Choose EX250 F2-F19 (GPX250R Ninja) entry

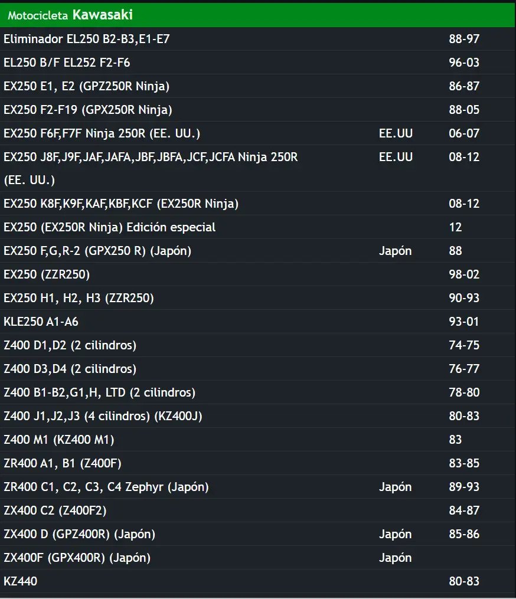257,110
